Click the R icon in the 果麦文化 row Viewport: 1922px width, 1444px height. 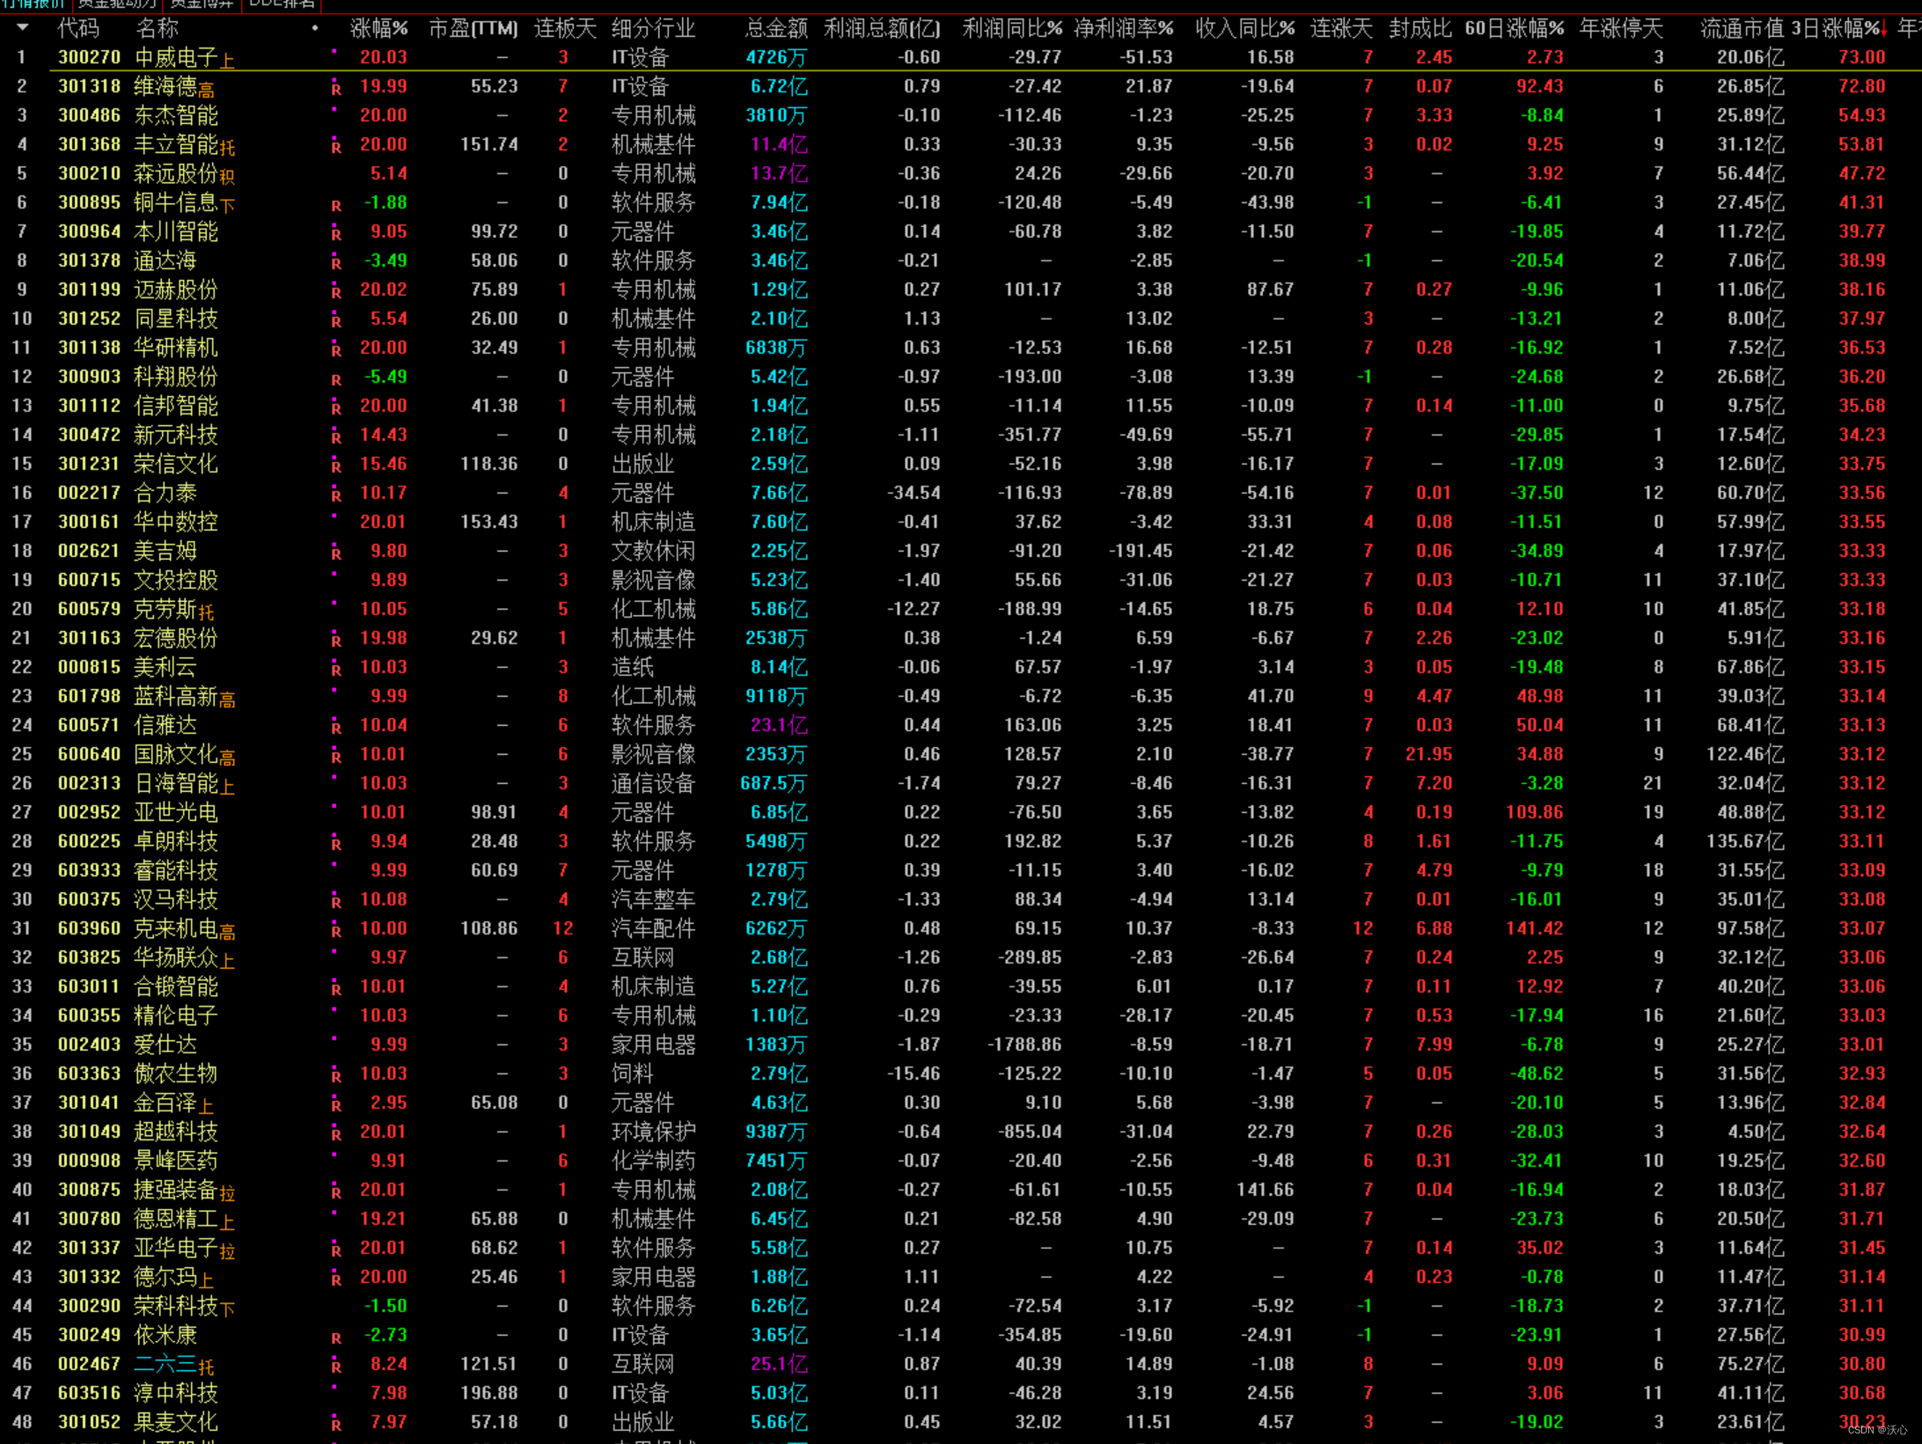(x=336, y=1425)
